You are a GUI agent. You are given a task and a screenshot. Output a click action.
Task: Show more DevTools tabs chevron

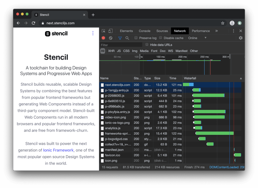coord(216,31)
